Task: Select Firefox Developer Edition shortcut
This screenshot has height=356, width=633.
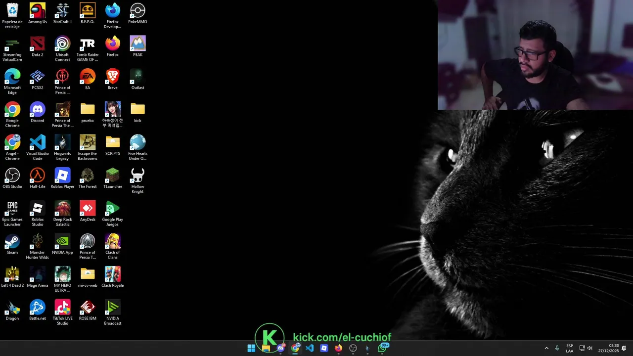Action: [113, 16]
